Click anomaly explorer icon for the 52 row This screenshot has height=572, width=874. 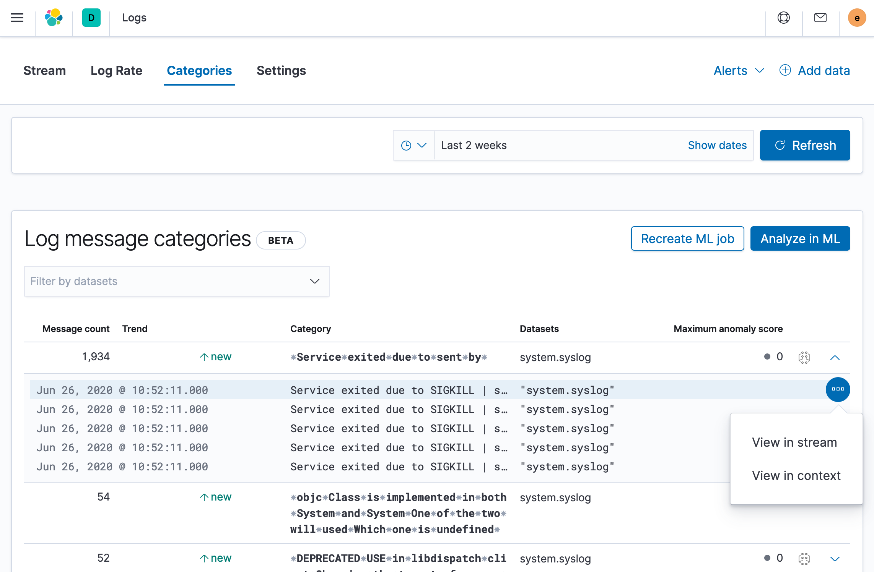pyautogui.click(x=804, y=559)
